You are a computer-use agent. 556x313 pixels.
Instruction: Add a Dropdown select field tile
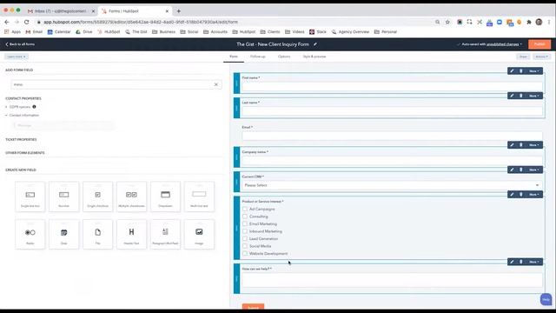point(165,196)
